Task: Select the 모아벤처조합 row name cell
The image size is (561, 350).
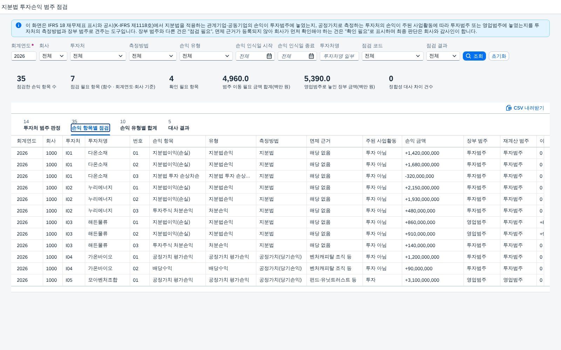Action: [x=107, y=280]
